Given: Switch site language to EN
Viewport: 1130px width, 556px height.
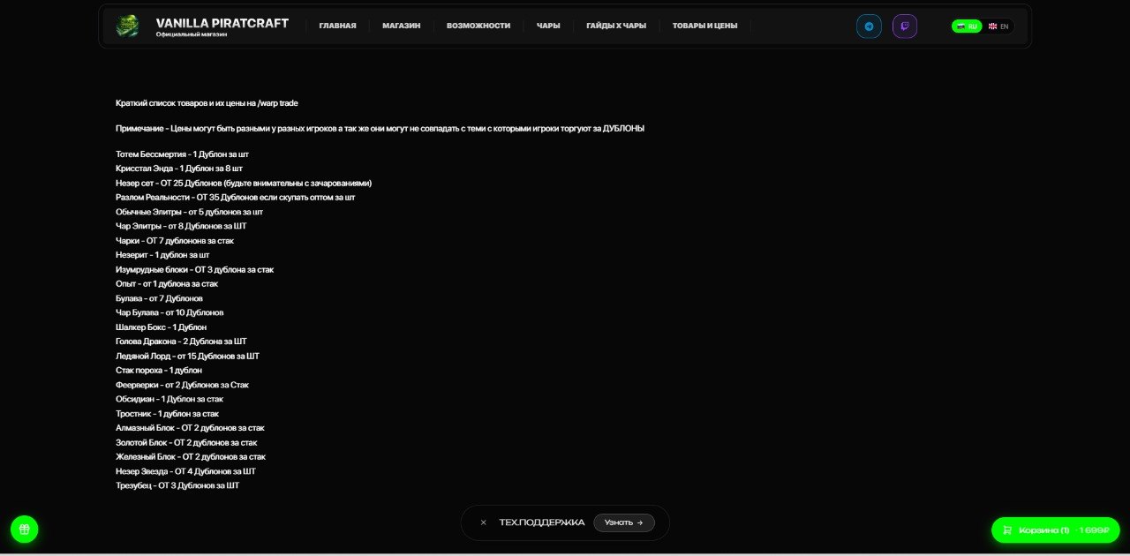Looking at the screenshot, I should pos(998,26).
